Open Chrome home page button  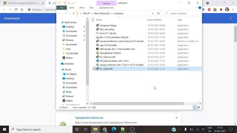22,10
